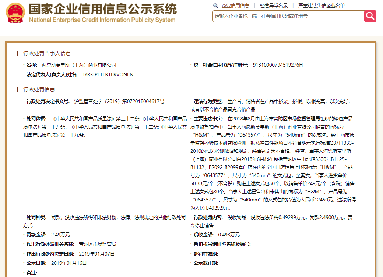Click the 国家企业信用信息公示系统 site title

tap(103, 9)
